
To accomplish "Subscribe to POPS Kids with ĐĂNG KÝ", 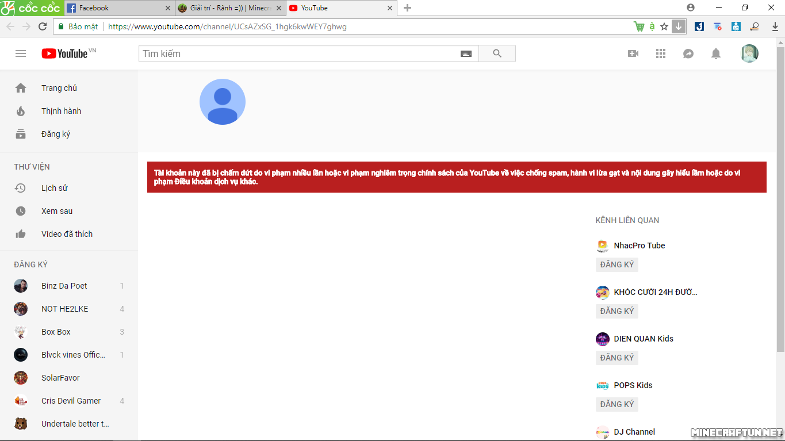I will pyautogui.click(x=617, y=404).
